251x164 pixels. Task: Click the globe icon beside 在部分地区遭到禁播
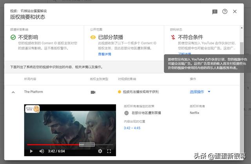pyautogui.click(x=126, y=113)
